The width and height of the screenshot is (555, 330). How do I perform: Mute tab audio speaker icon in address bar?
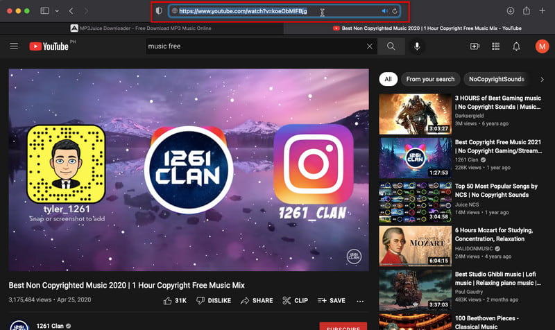(x=384, y=11)
